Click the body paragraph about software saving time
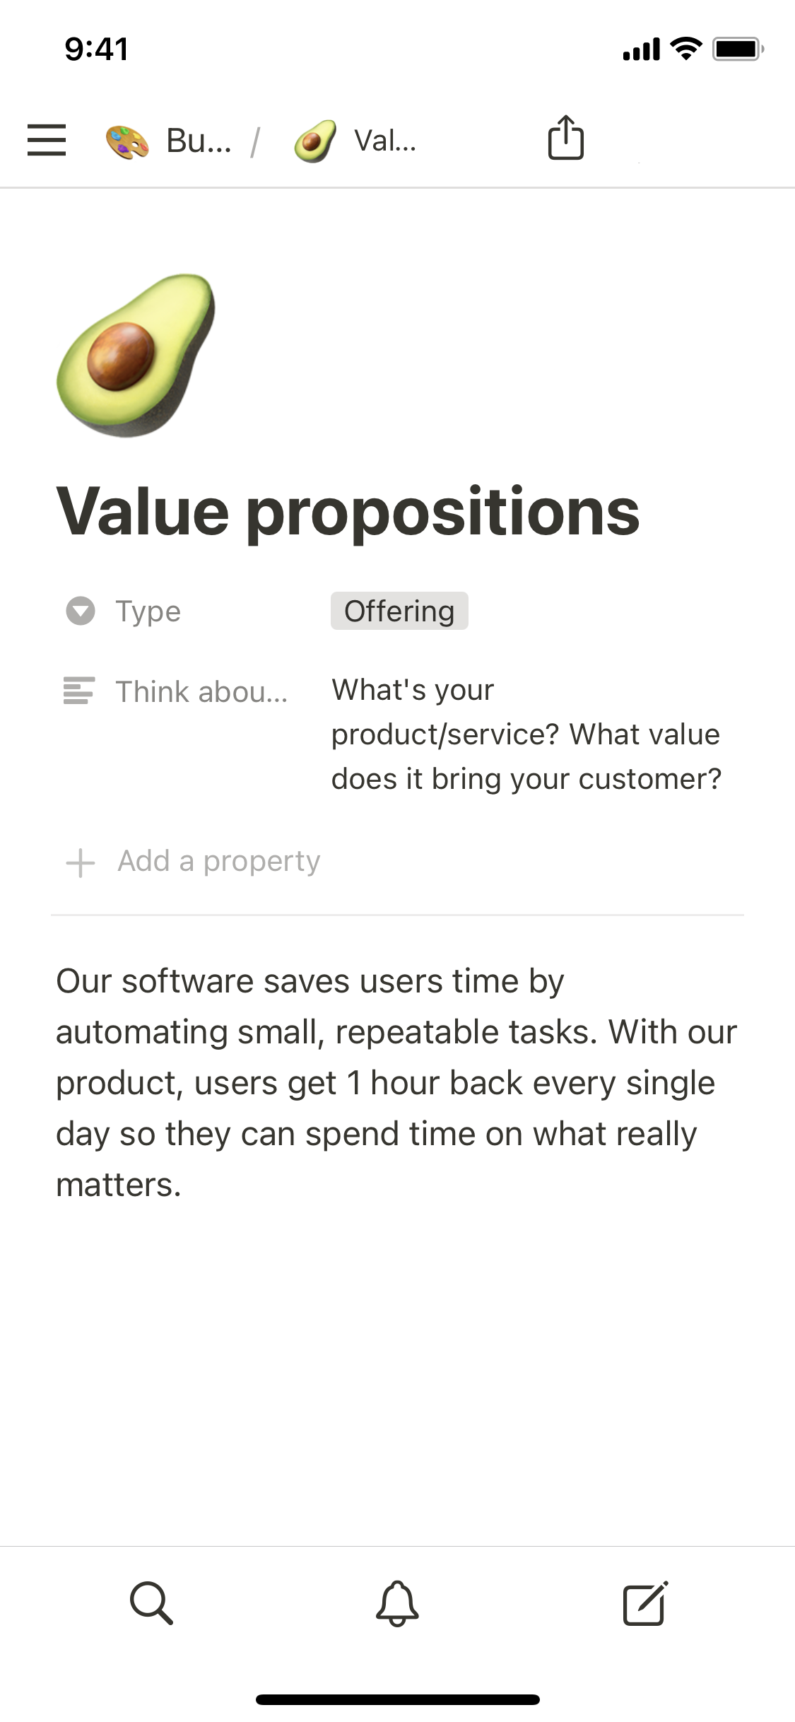Screen dimensions: 795x1722 396,1082
